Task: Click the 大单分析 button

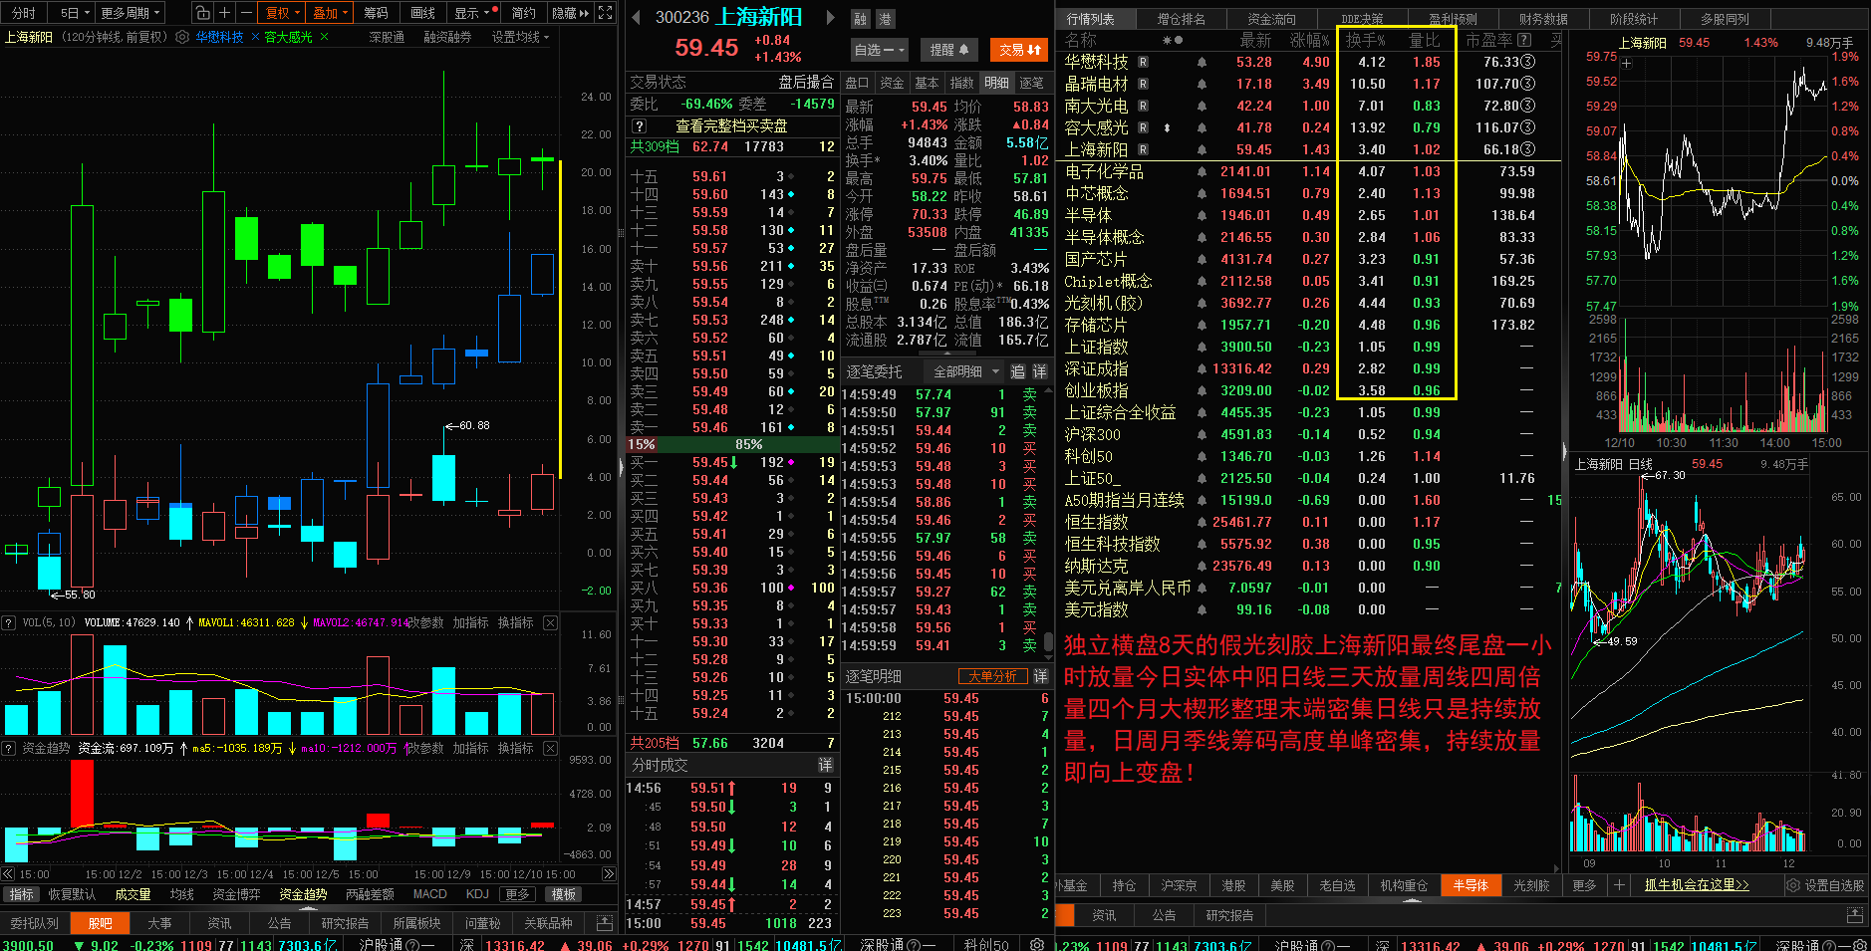Action: coord(992,676)
